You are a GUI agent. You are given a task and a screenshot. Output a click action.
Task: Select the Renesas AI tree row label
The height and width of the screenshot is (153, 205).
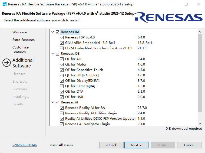click(70, 102)
